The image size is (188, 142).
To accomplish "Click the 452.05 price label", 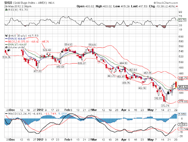I will (x=147, y=73).
